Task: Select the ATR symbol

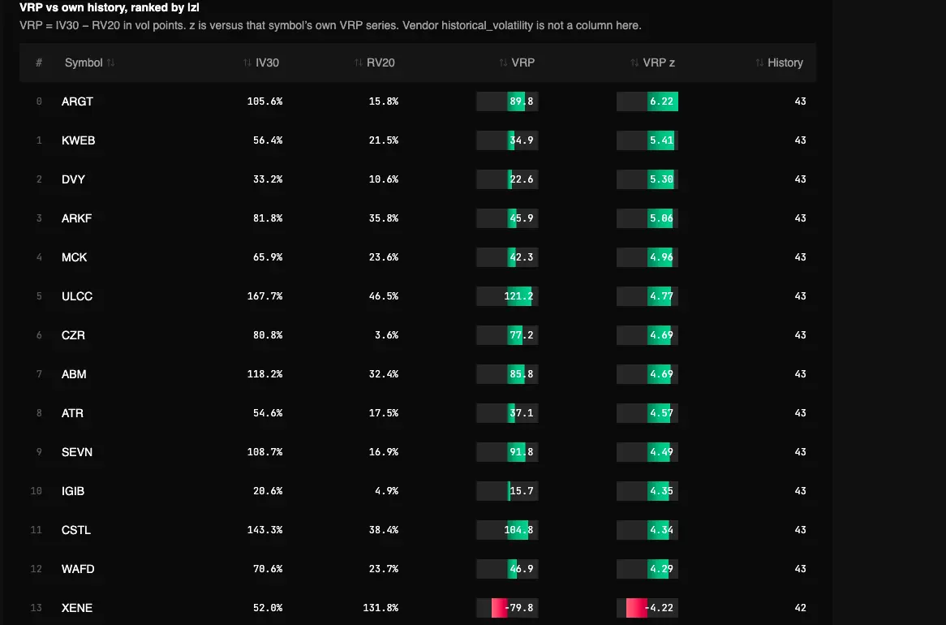Action: click(72, 413)
